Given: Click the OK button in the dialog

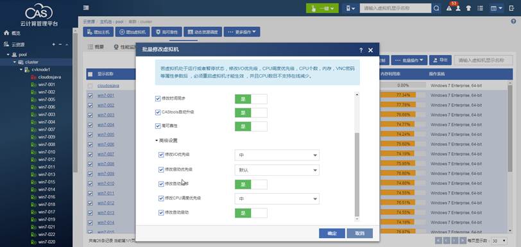Looking at the screenshot, I should [x=332, y=234].
